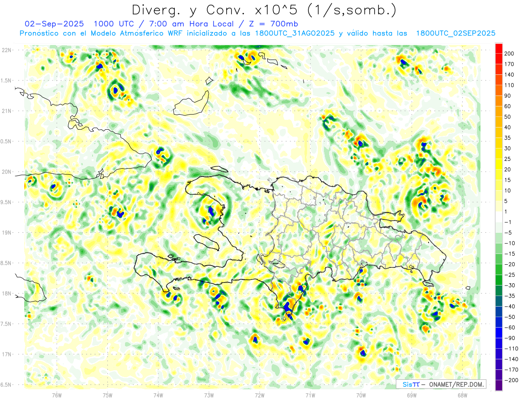Image resolution: width=519 pixels, height=401 pixels.
Task: Click the '140' colorbar value label
Action: [x=509, y=75]
